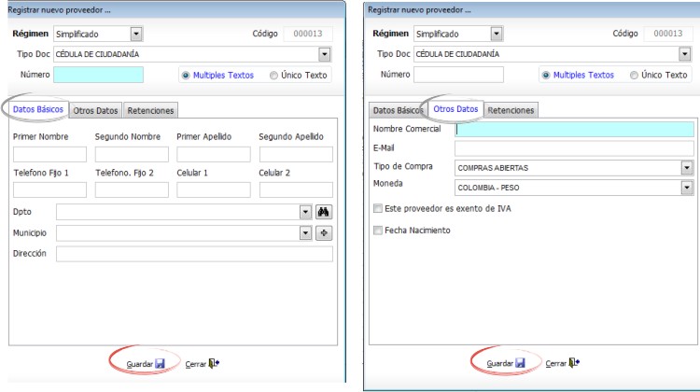Click the Celular 2 input field

click(x=296, y=189)
